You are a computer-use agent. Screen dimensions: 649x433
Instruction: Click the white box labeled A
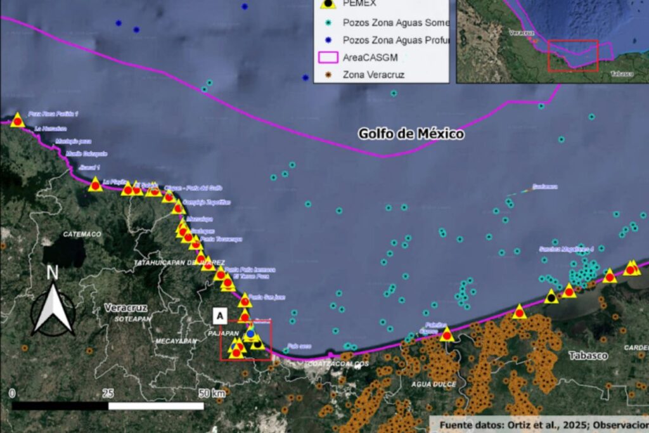(x=220, y=314)
